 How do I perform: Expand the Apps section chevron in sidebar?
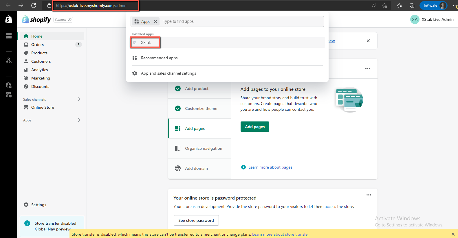(x=79, y=120)
